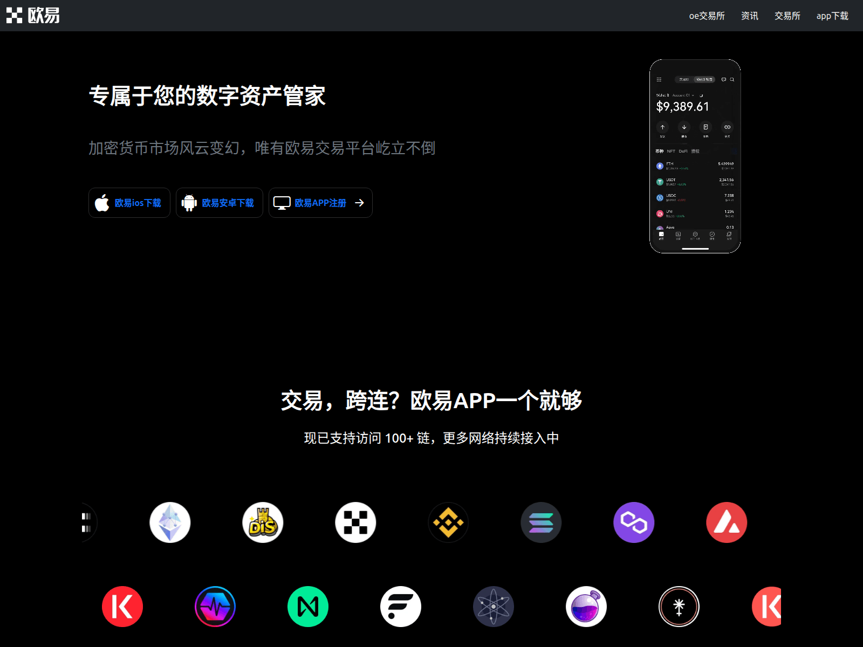Select the Avalanche chain icon
The image size is (863, 647).
coord(727,522)
